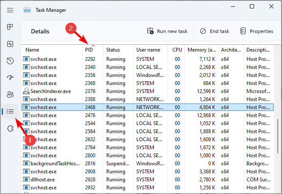Click highlighted svchost.exe PID 2468
The height and width of the screenshot is (194, 282).
(147, 107)
